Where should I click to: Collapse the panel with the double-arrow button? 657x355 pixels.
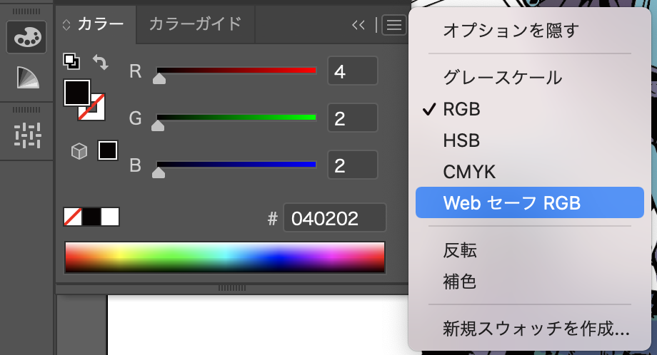click(358, 25)
